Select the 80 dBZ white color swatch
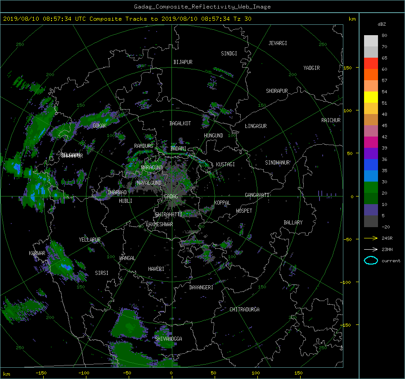This screenshot has height=379, width=405. point(371,41)
